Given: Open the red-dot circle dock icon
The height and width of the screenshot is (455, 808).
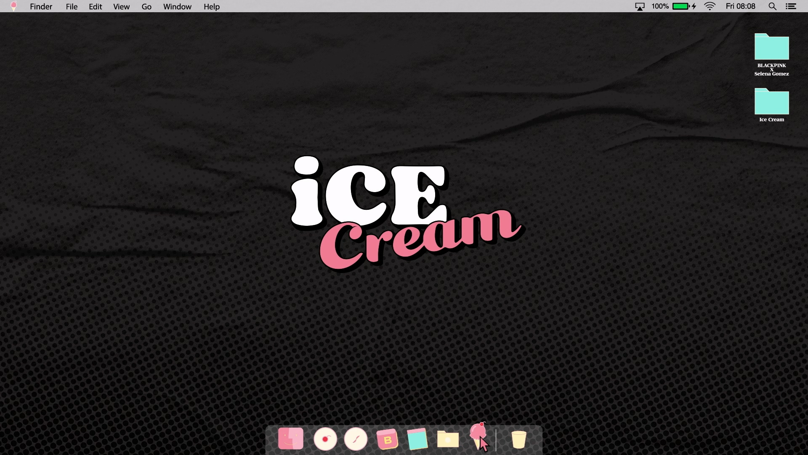Looking at the screenshot, I should [x=325, y=439].
